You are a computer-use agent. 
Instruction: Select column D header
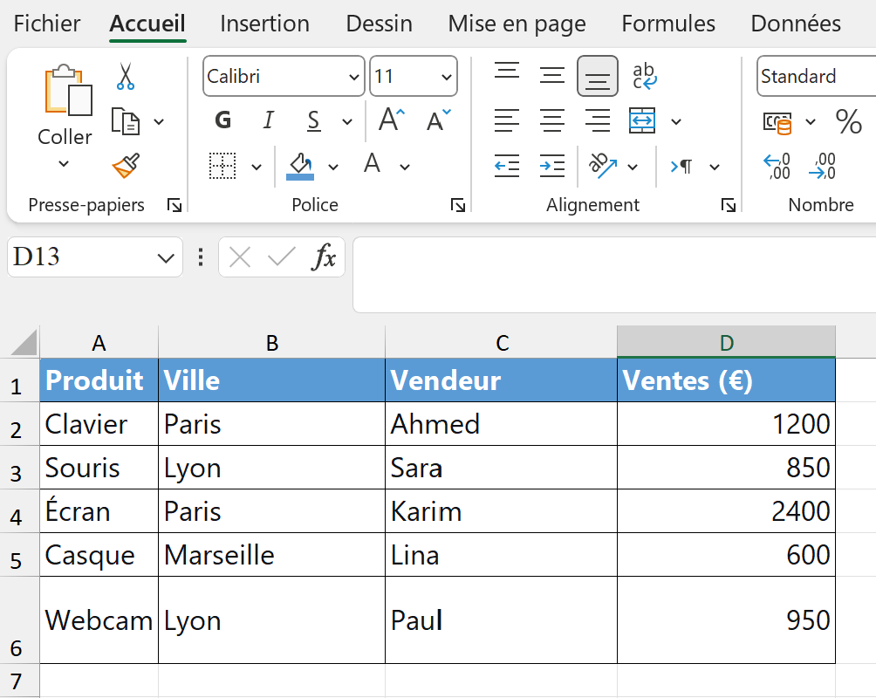pos(726,342)
